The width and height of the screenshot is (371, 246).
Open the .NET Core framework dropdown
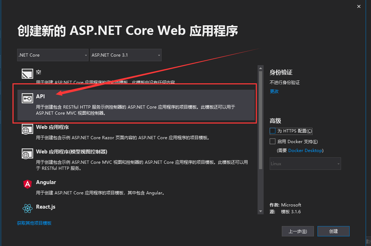point(52,55)
